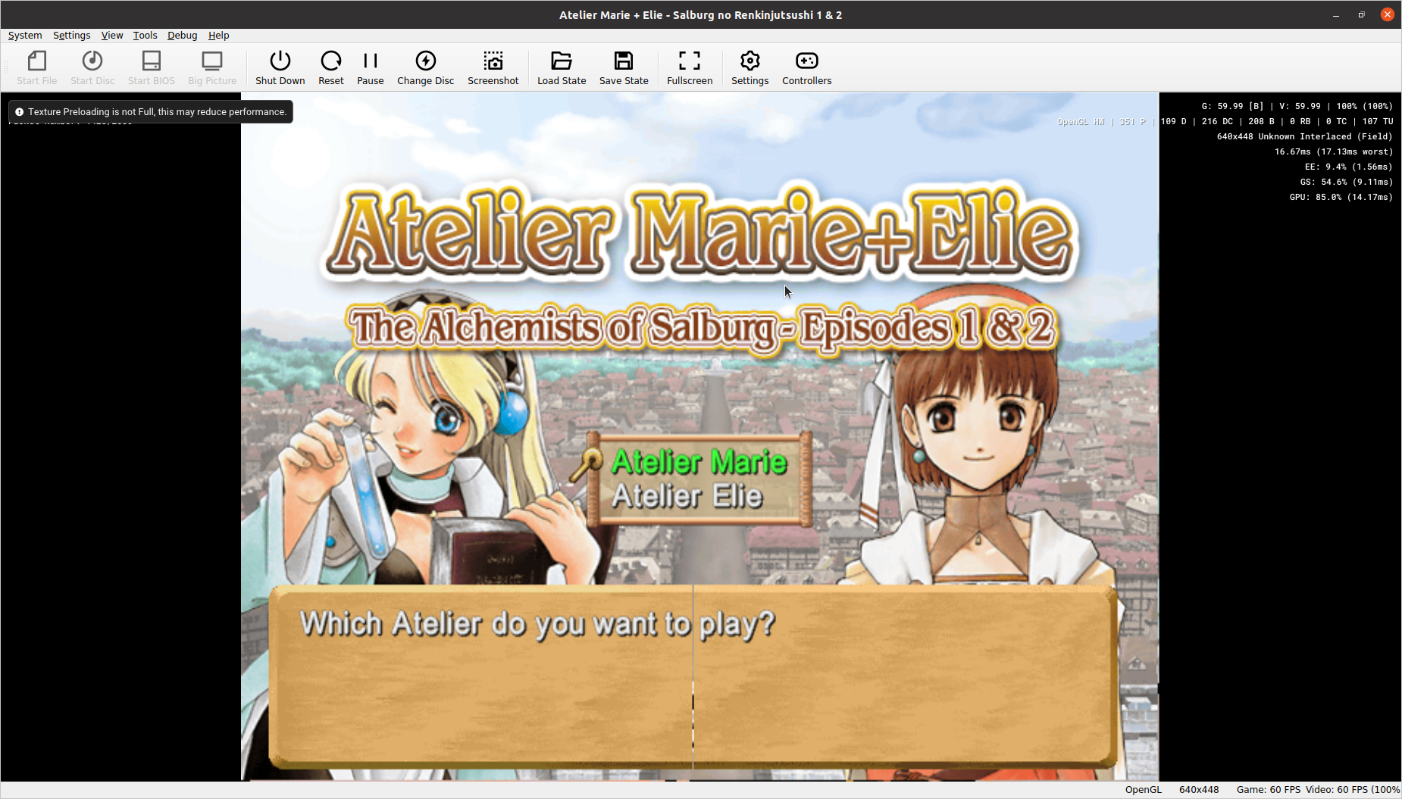Open Big Picture mode
Image resolution: width=1402 pixels, height=799 pixels.
(212, 67)
